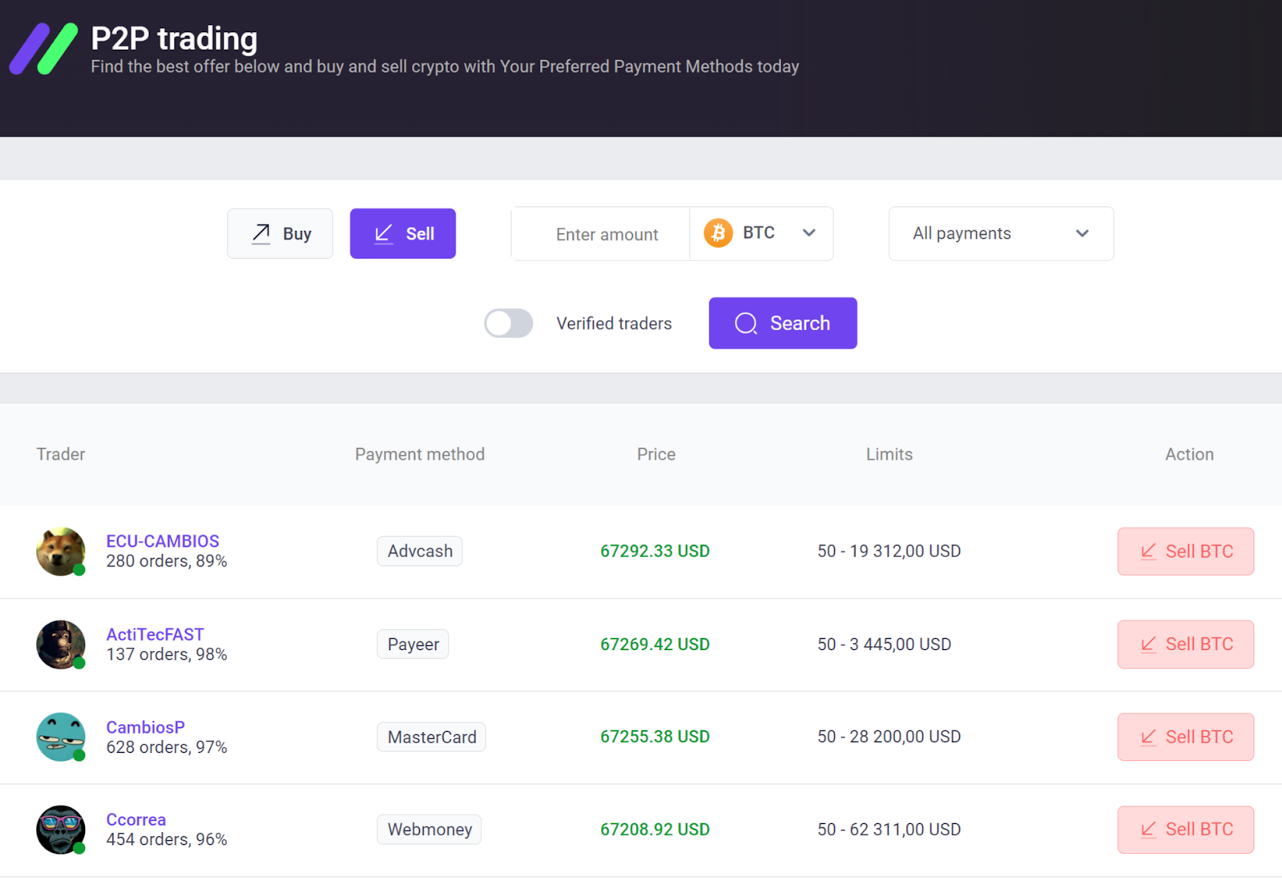Click '628 orders, 97%' stats text

167,747
